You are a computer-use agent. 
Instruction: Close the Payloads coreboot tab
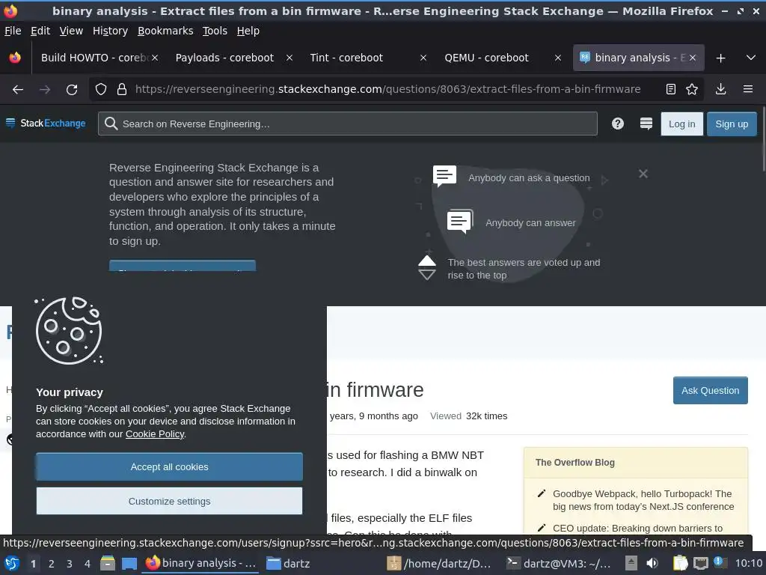click(289, 58)
